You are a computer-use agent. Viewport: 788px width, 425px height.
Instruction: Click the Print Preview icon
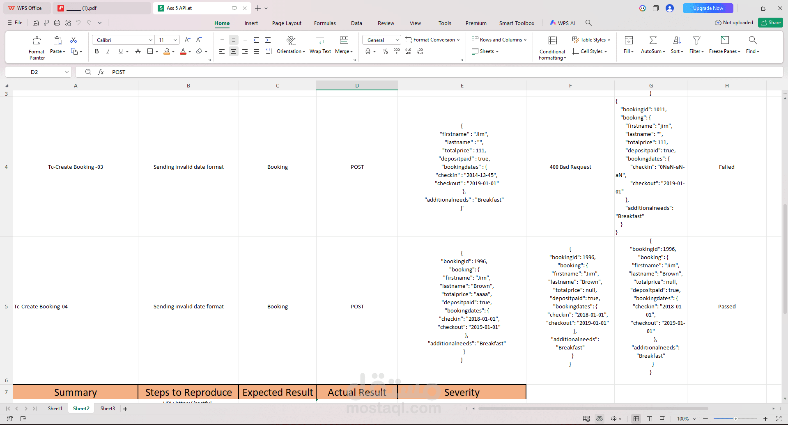coord(68,23)
